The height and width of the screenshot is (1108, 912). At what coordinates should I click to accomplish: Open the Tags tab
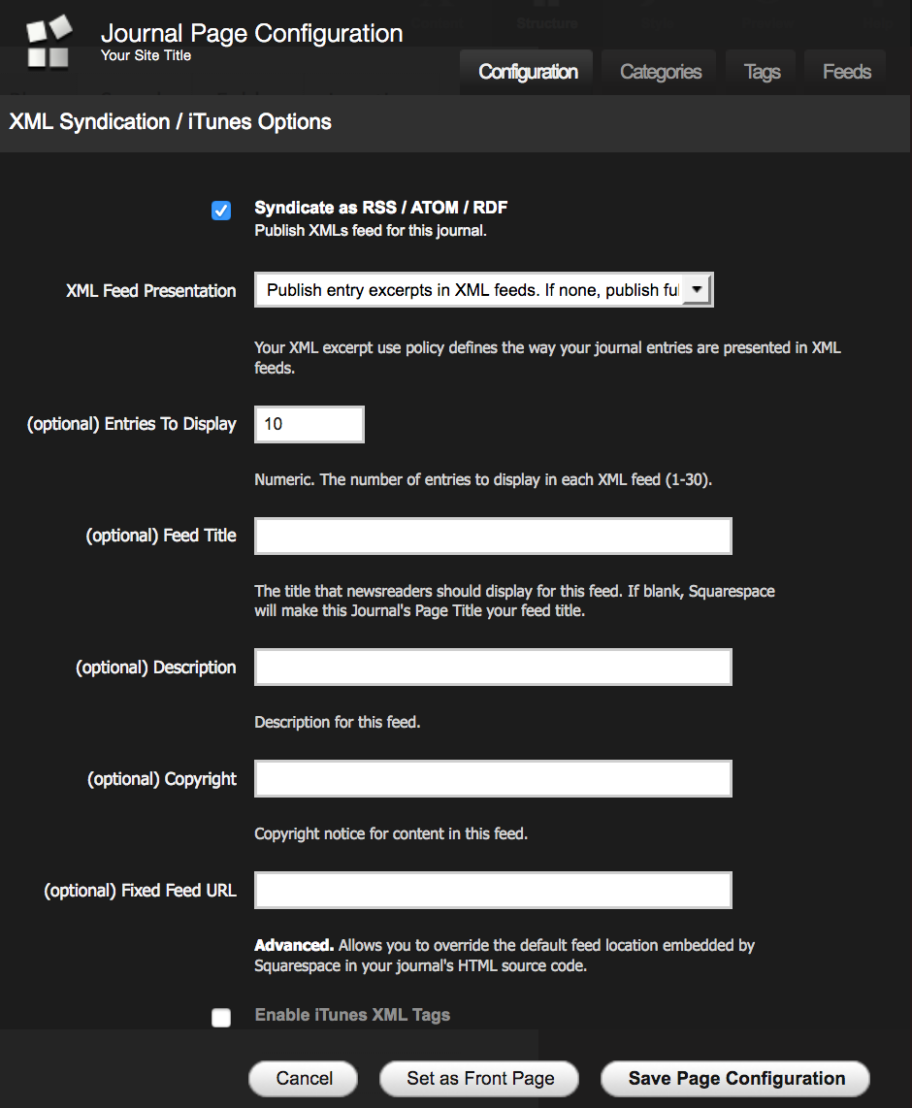pyautogui.click(x=762, y=72)
